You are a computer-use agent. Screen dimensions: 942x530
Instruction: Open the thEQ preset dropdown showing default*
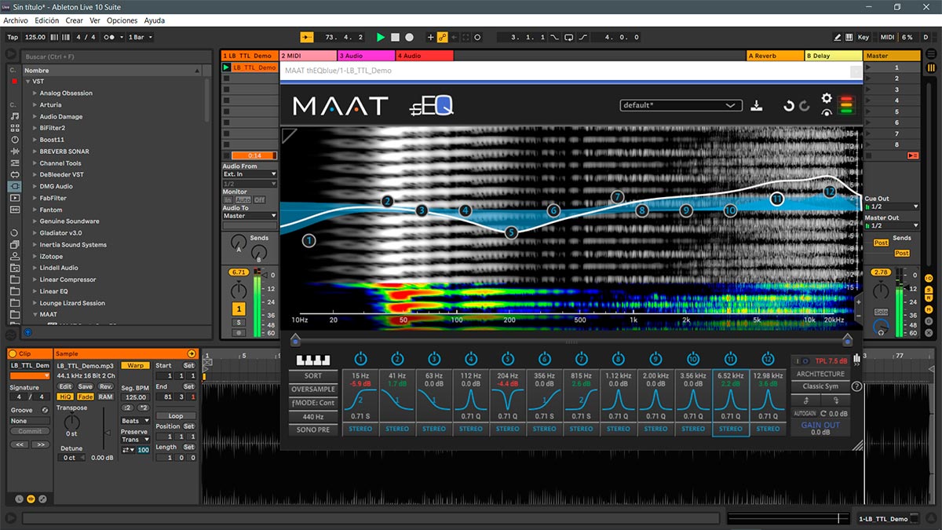coord(681,105)
